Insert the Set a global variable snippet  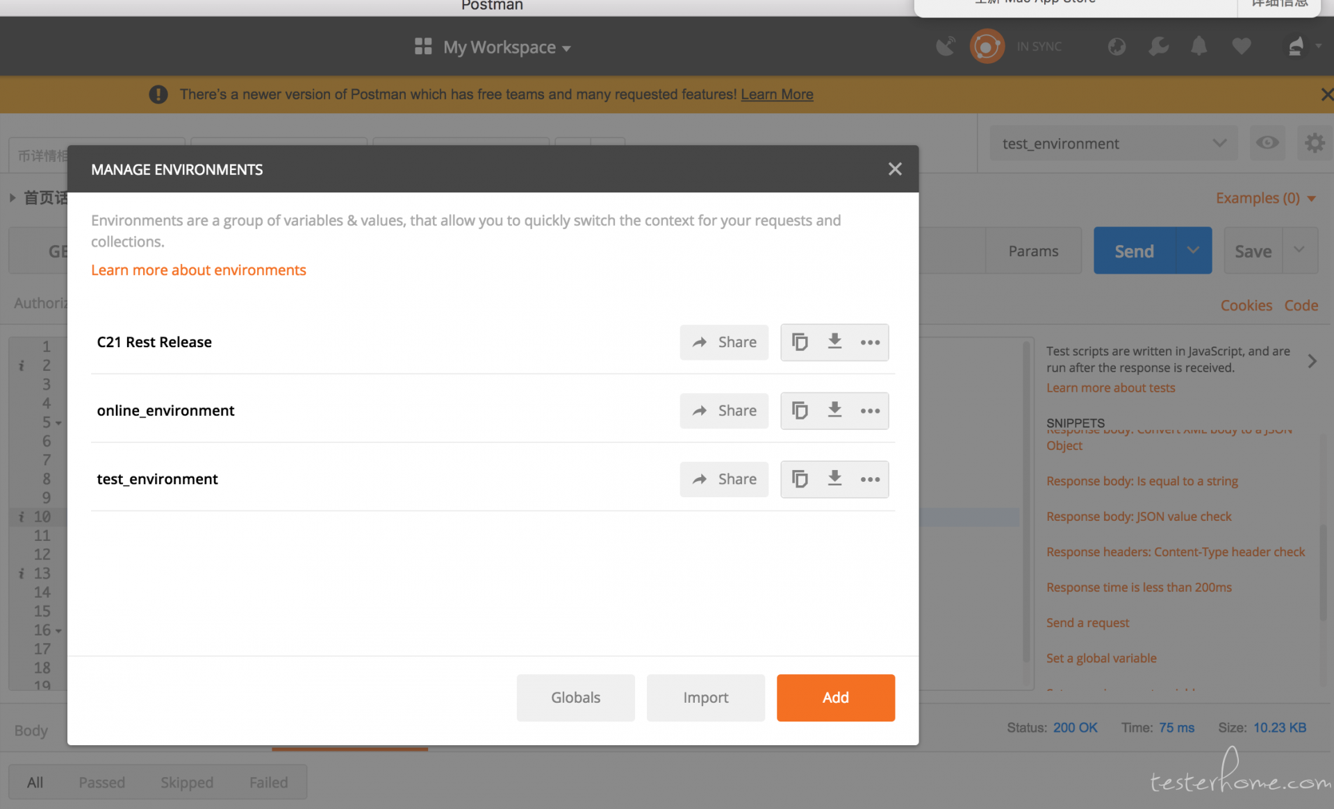tap(1101, 658)
